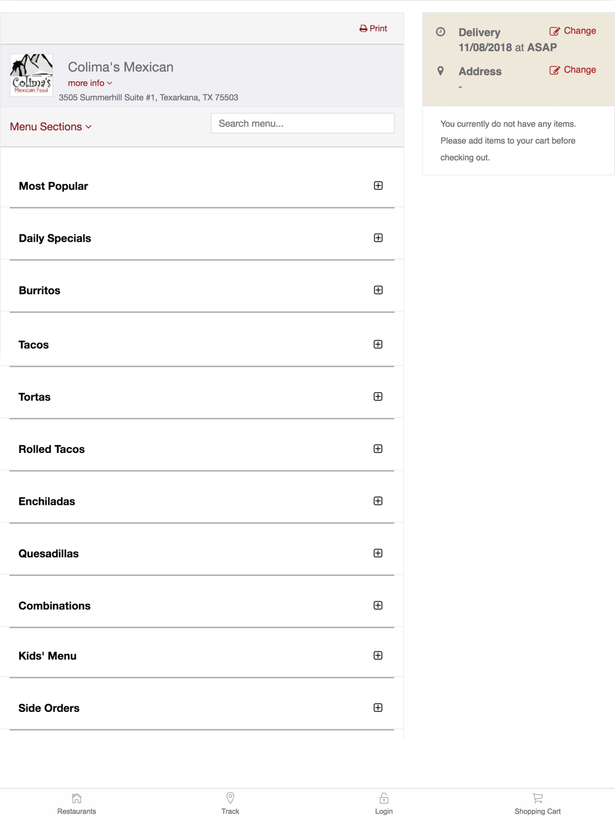The width and height of the screenshot is (615, 820).
Task: Click Change link for Address
Action: (573, 70)
